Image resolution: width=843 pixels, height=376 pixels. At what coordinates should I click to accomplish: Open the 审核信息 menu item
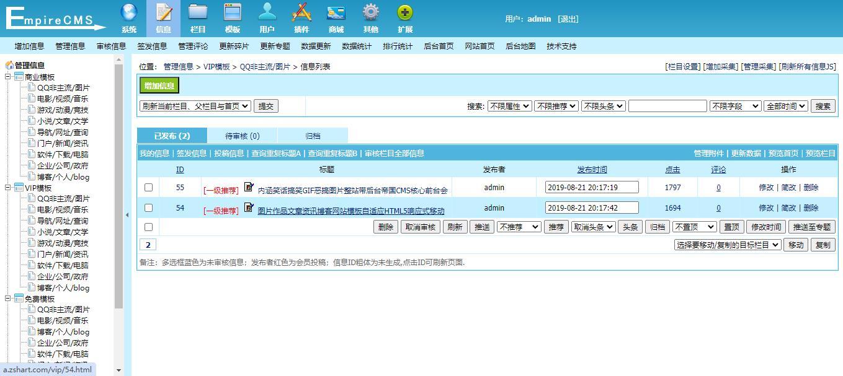point(111,46)
